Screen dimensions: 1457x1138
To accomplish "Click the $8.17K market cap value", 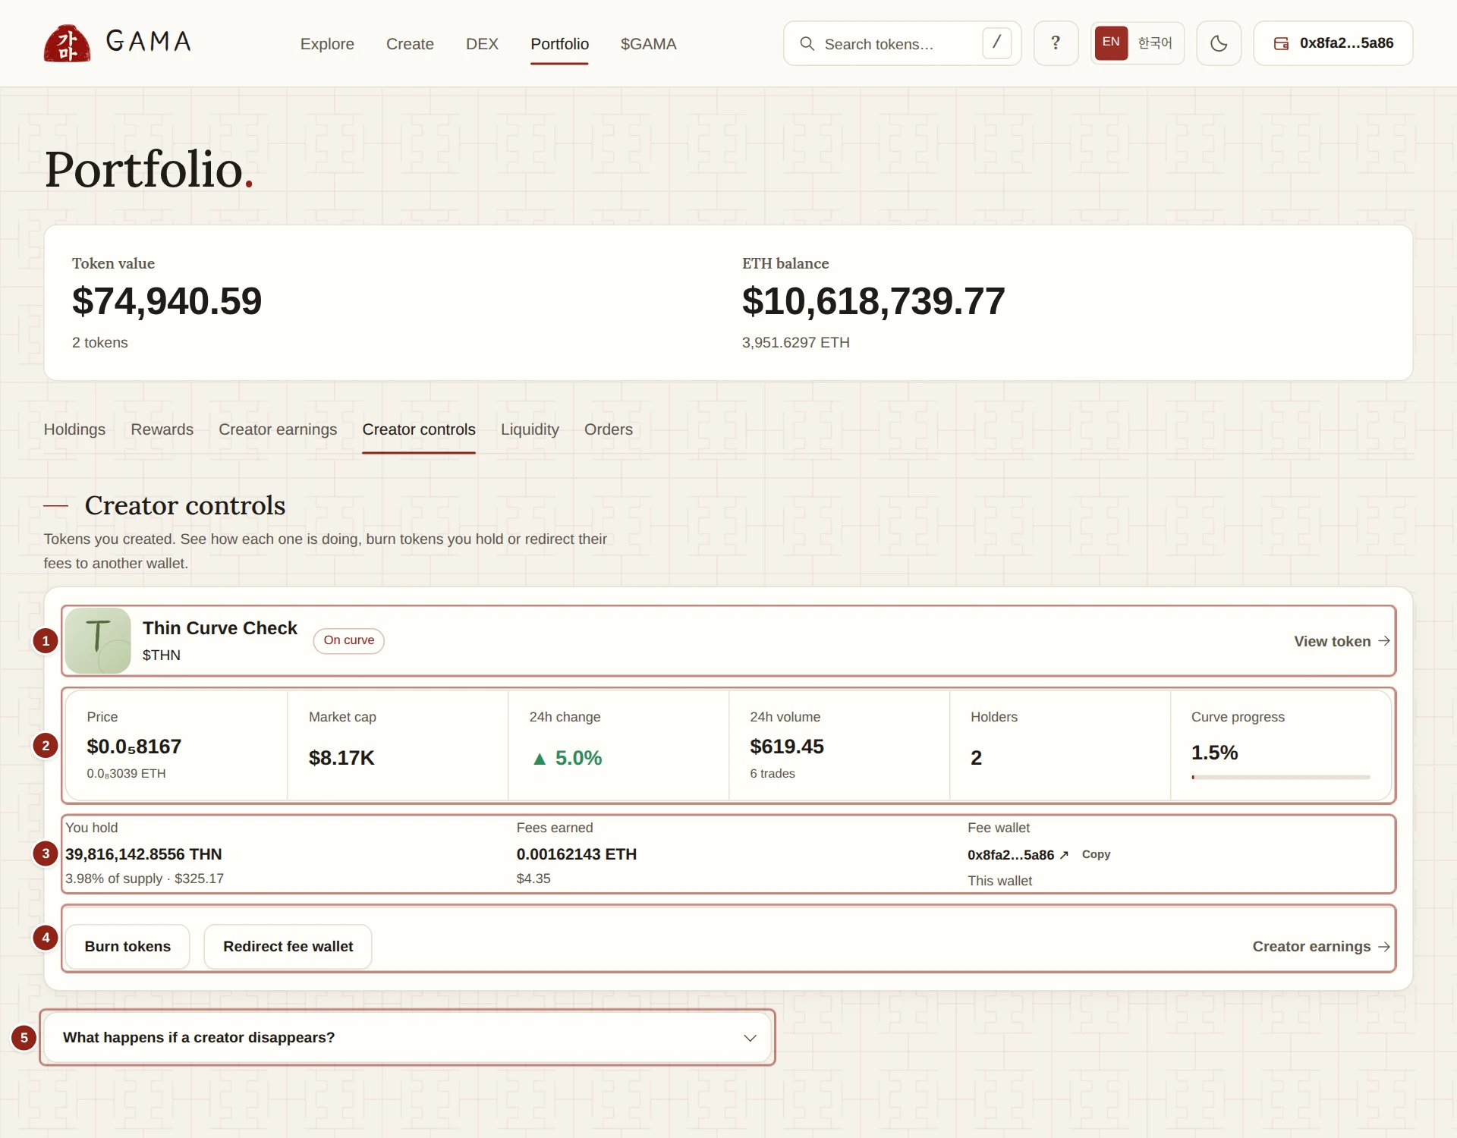I will click(341, 758).
